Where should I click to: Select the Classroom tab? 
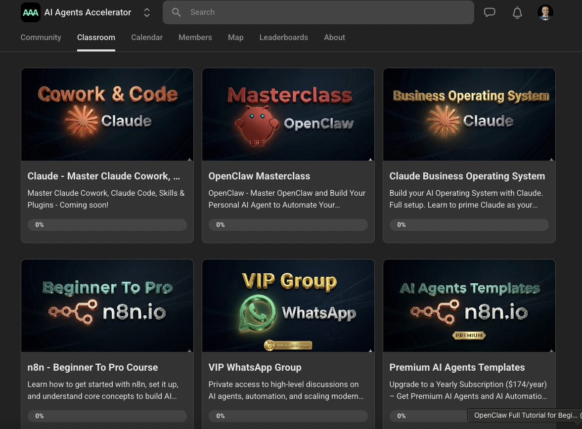pyautogui.click(x=96, y=38)
